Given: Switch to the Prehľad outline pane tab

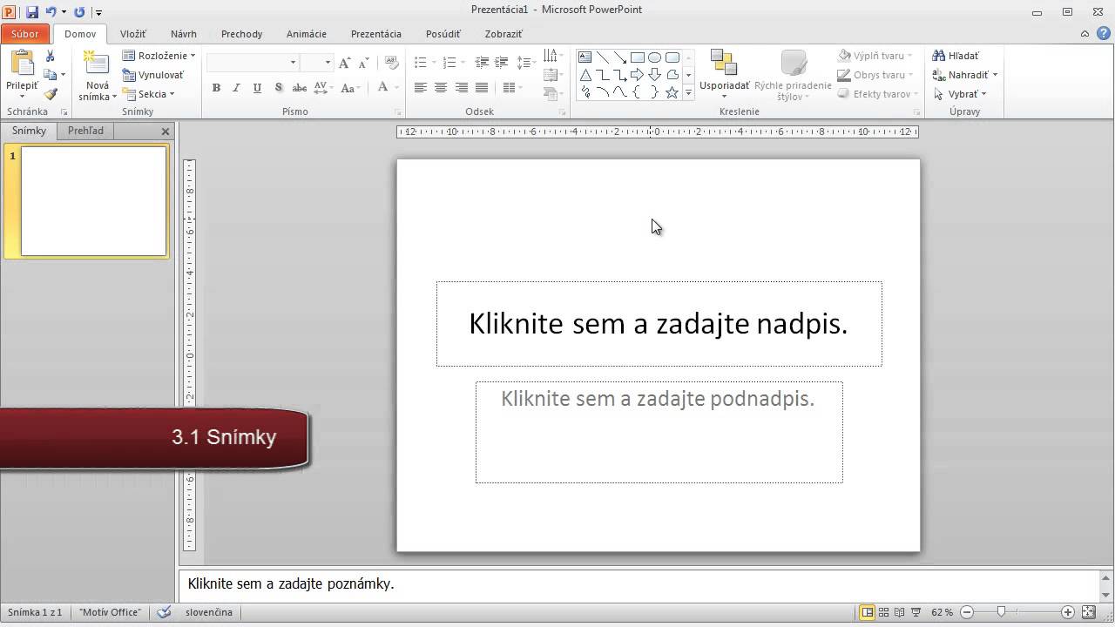Looking at the screenshot, I should (x=85, y=131).
